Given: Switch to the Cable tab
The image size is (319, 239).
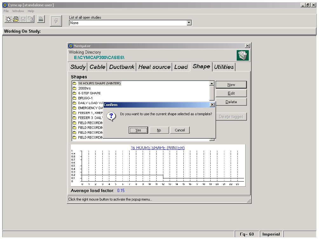Looking at the screenshot, I should point(97,67).
